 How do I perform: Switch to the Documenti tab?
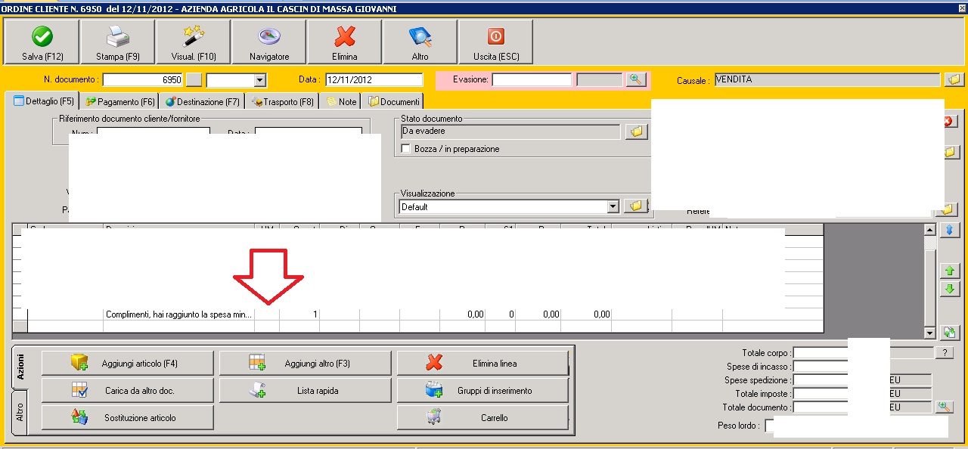[393, 101]
